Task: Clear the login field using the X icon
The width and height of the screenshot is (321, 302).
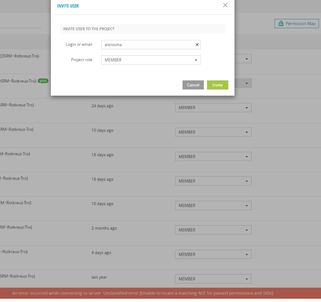Action: click(197, 45)
